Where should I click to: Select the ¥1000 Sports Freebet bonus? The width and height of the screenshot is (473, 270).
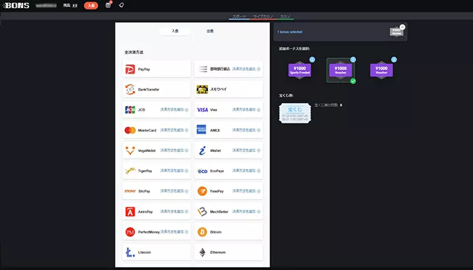(299, 70)
